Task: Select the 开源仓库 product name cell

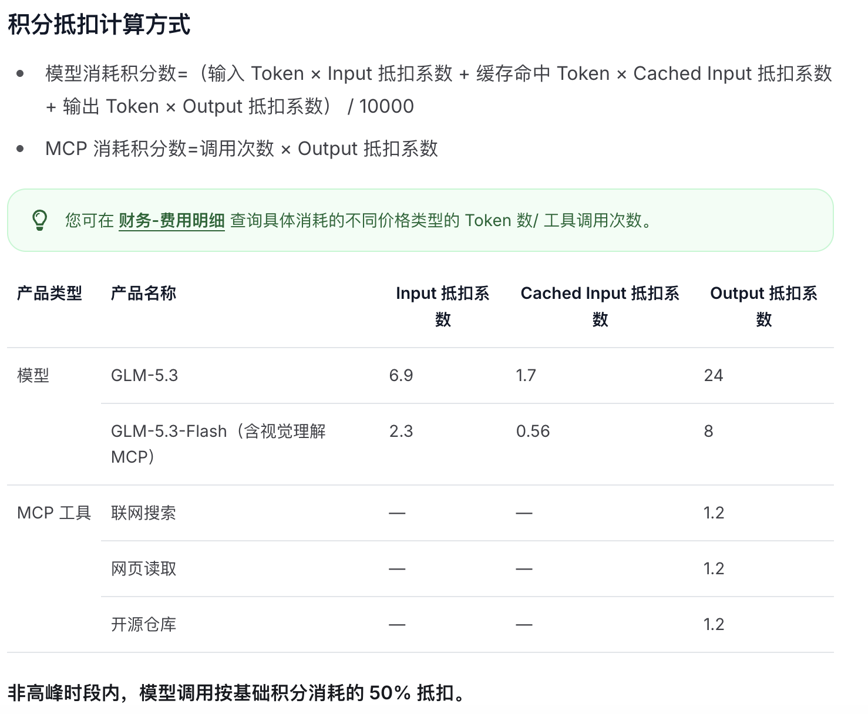Action: coord(143,624)
